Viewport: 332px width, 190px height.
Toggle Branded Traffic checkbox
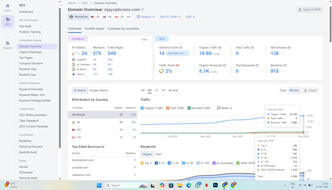pyautogui.click(x=189, y=108)
